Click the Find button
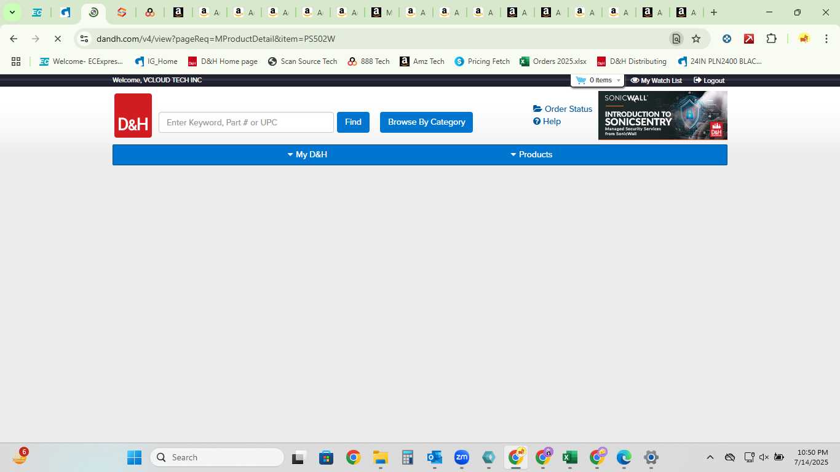Viewport: 840px width, 472px height. pyautogui.click(x=353, y=122)
